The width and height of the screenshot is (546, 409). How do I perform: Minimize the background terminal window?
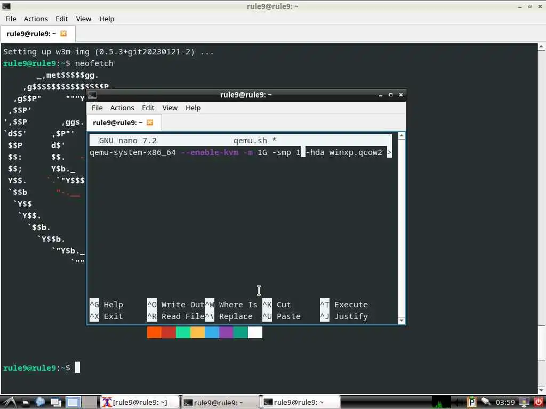[520, 6]
